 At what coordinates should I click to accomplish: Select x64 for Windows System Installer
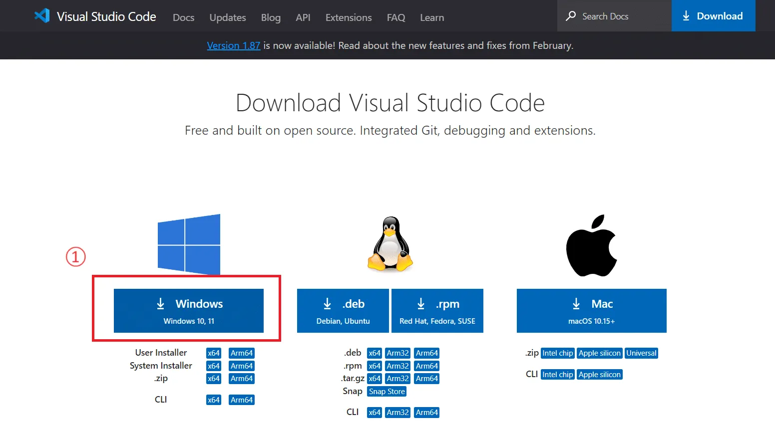click(214, 366)
